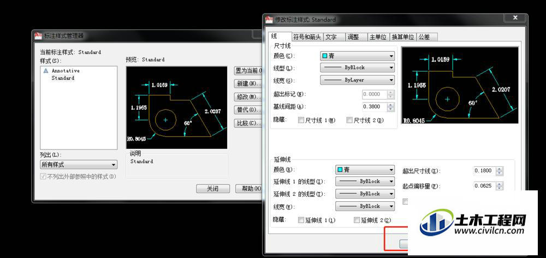Toggle hide 延伸线 2 checkbox

click(x=357, y=220)
